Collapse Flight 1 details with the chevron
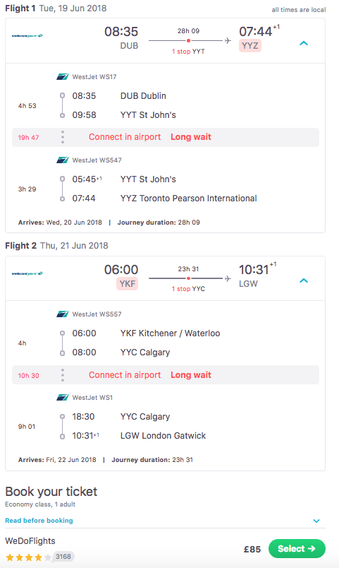 304,43
